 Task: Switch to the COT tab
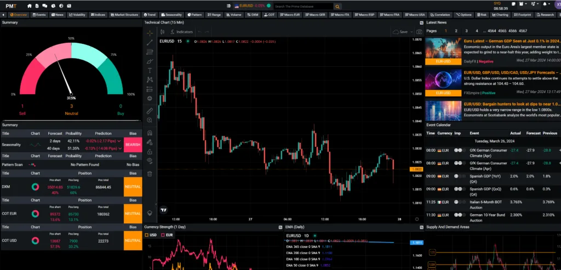(x=268, y=15)
